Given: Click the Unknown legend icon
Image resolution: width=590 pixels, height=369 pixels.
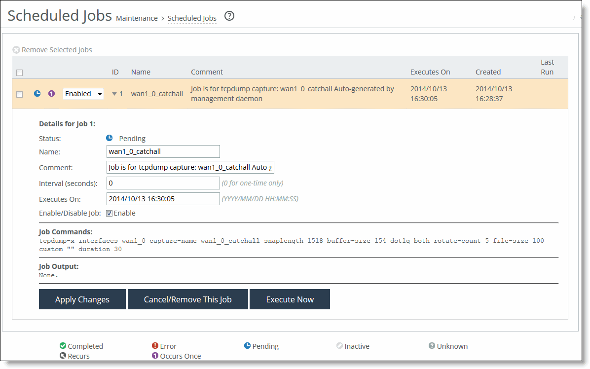Looking at the screenshot, I should [432, 346].
